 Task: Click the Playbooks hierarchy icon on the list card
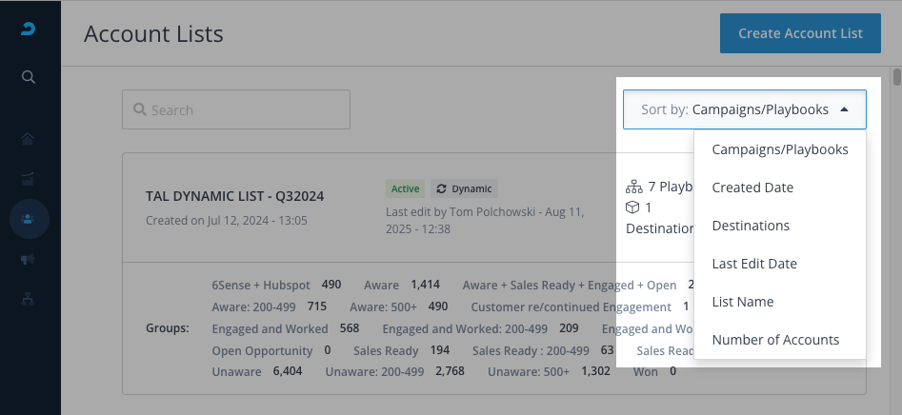point(633,188)
